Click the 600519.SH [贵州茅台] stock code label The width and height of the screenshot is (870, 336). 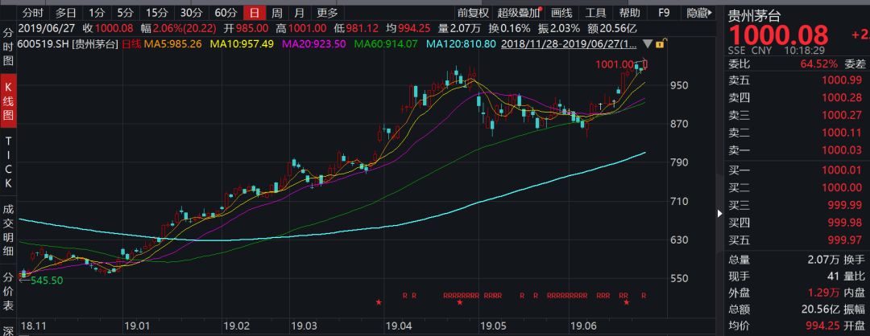click(x=68, y=43)
